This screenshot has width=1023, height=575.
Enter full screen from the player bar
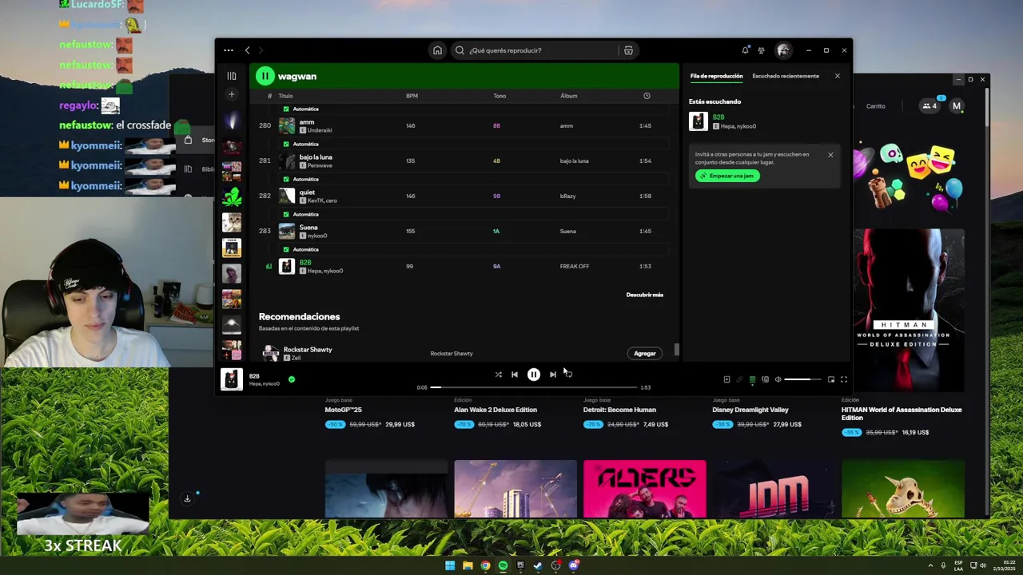(843, 379)
